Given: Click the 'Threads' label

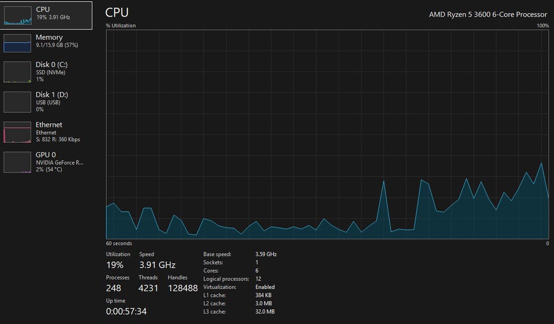Looking at the screenshot, I should (148, 277).
